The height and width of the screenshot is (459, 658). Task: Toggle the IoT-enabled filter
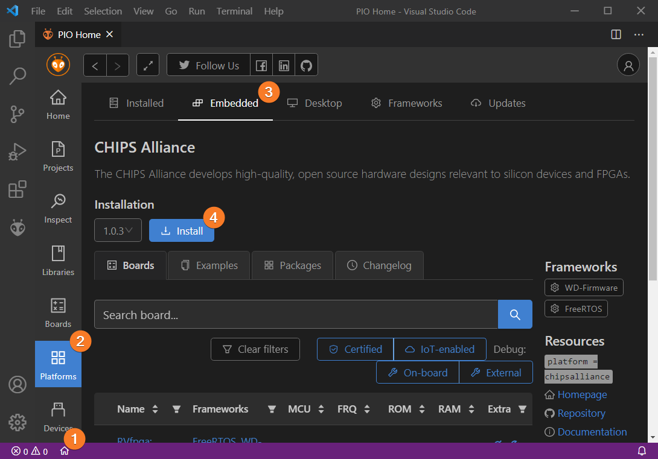pyautogui.click(x=440, y=349)
